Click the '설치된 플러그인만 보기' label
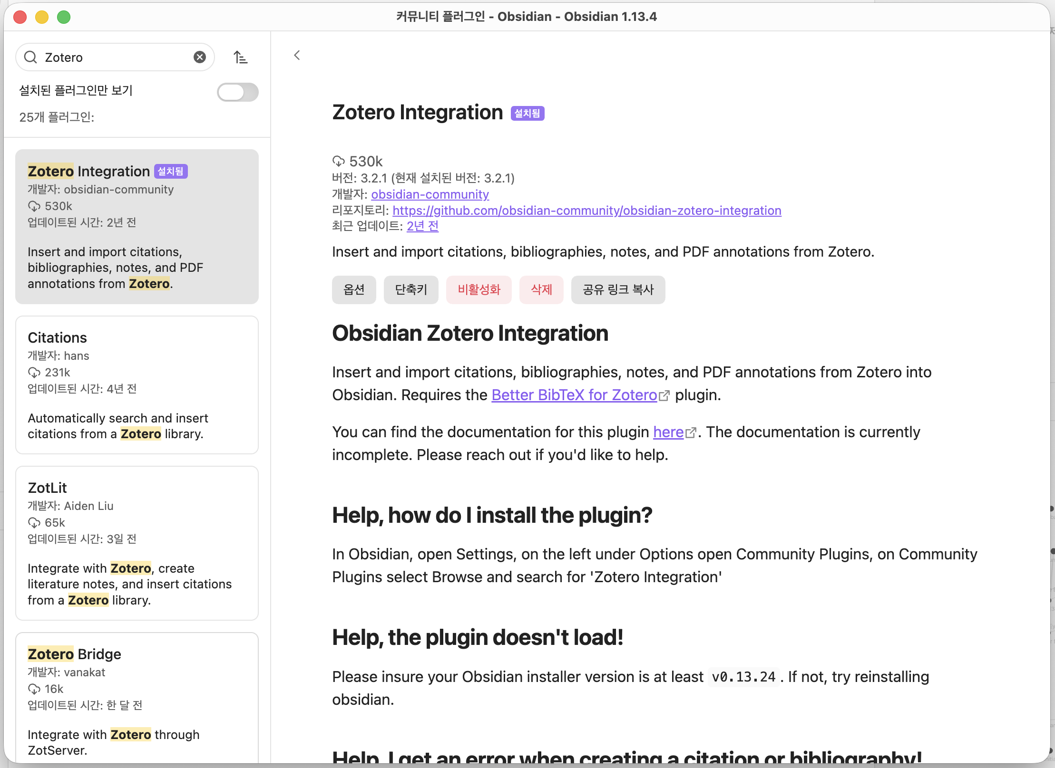The width and height of the screenshot is (1055, 768). pyautogui.click(x=76, y=90)
